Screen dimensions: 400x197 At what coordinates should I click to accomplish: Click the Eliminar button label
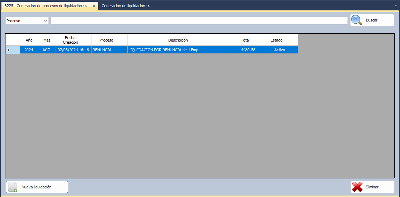372,187
